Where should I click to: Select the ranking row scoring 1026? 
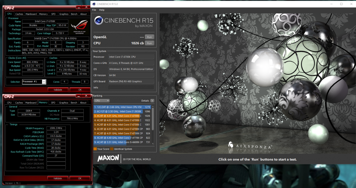(122, 116)
